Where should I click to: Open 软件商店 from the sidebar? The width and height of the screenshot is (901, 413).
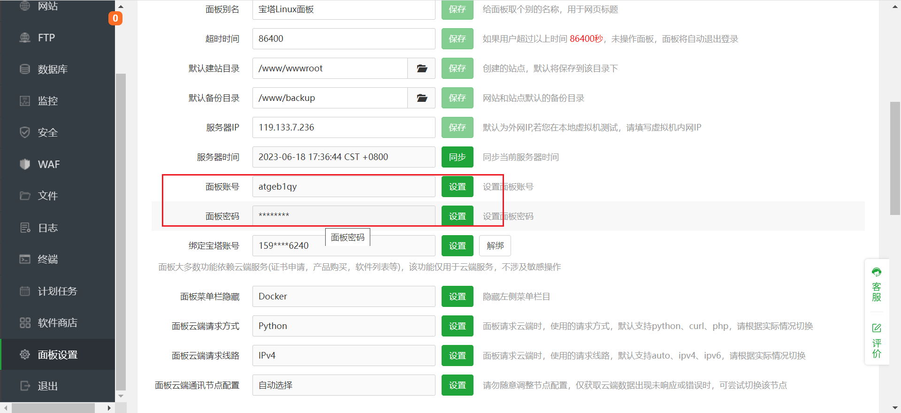(x=57, y=322)
